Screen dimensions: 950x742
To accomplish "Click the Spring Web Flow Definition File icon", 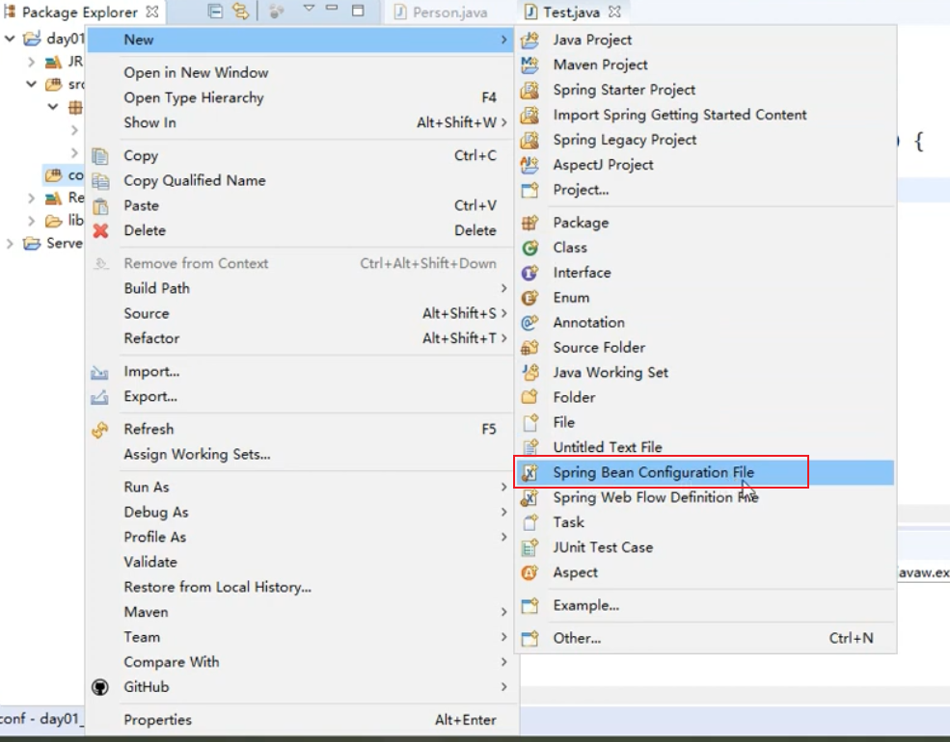I will (529, 497).
